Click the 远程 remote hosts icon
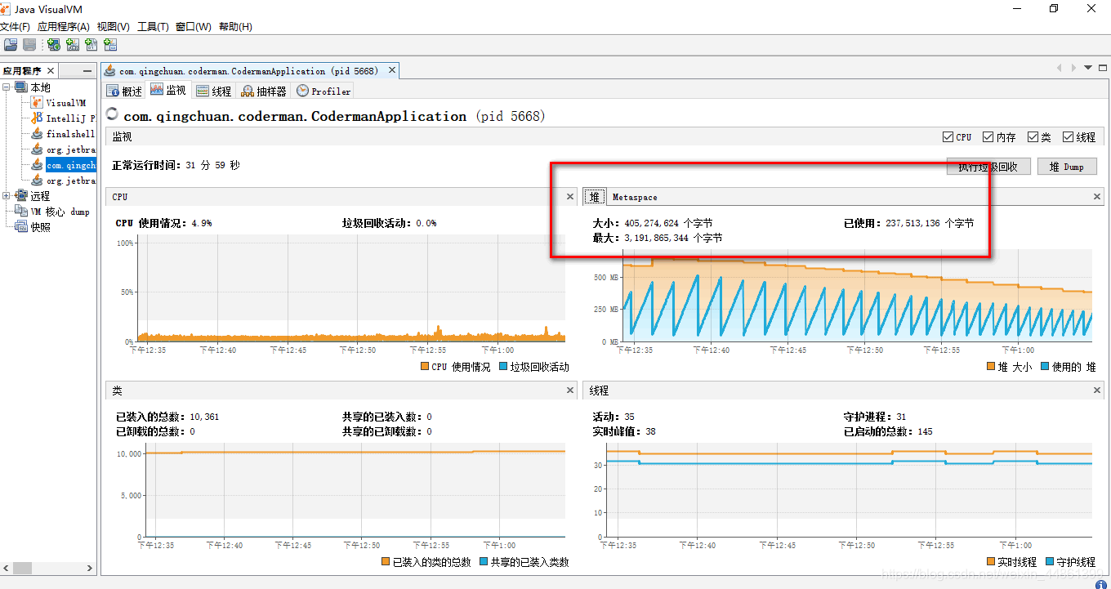Screen dimensions: 1111x589 [x=21, y=196]
